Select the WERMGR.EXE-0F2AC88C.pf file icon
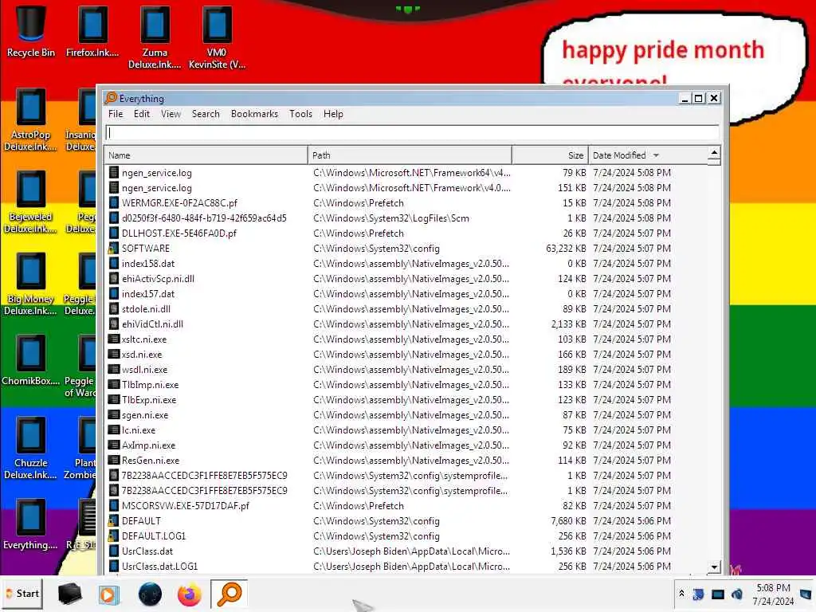Viewport: 816px width, 612px height. pyautogui.click(x=113, y=203)
